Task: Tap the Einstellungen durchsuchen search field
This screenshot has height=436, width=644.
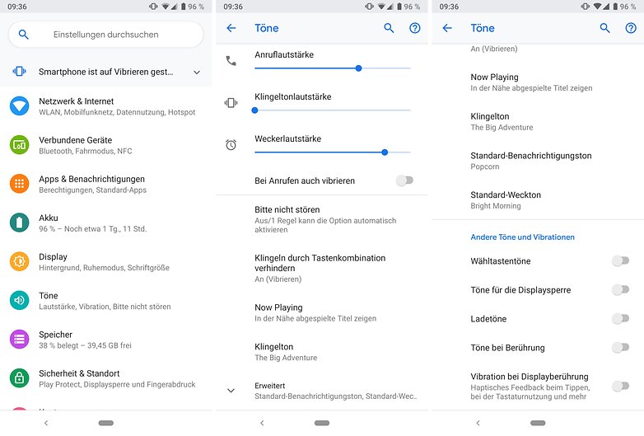Action: [x=106, y=35]
